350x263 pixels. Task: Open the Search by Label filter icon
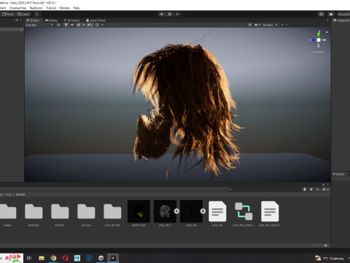point(311,189)
